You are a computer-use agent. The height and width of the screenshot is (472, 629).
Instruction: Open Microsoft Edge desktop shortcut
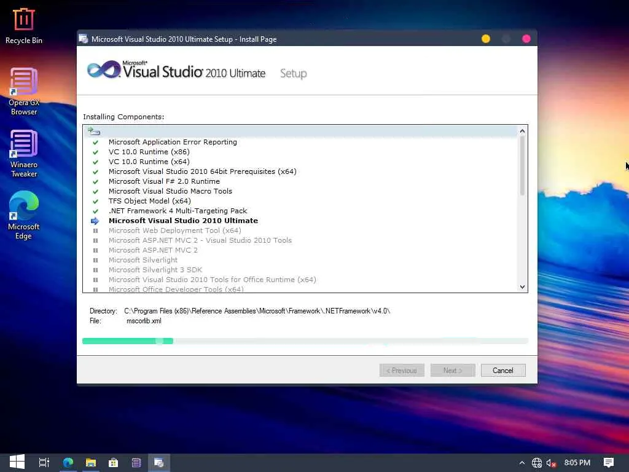(24, 216)
